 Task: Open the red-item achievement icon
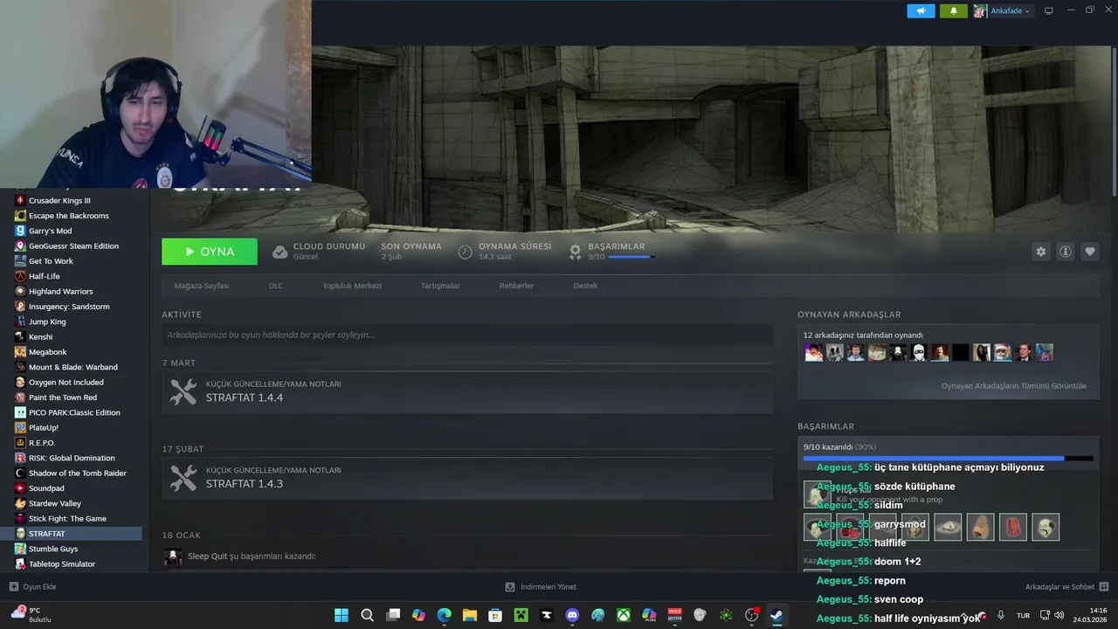1013,527
